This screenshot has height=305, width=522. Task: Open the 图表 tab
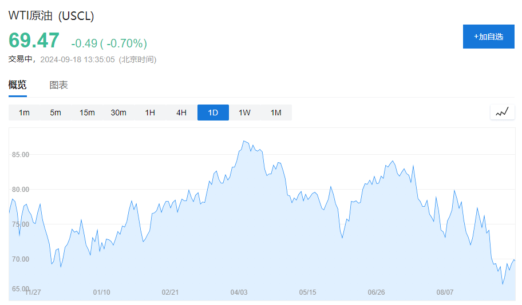[x=58, y=85]
